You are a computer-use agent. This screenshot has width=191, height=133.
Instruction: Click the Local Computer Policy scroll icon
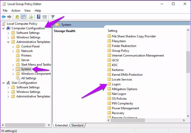[4, 24]
